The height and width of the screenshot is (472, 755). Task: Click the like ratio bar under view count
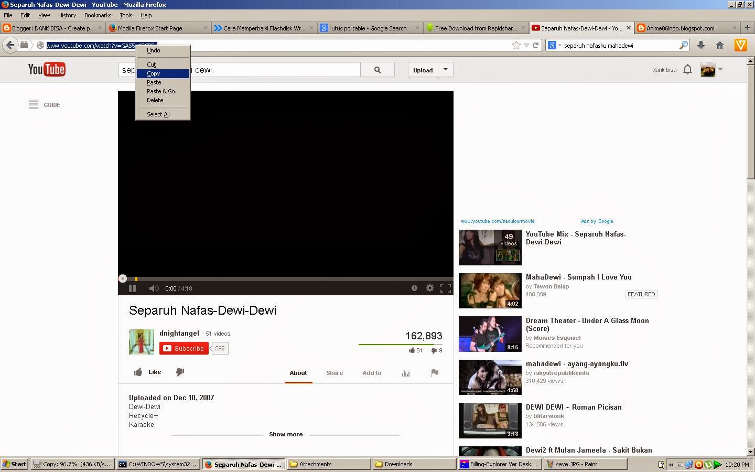click(x=401, y=344)
